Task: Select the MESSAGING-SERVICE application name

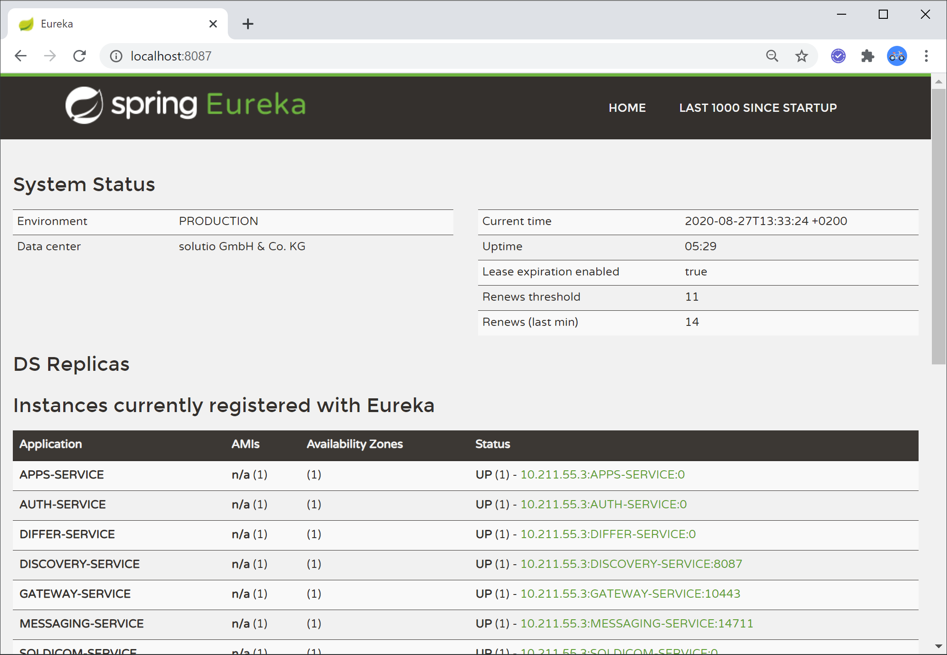Action: [x=82, y=623]
